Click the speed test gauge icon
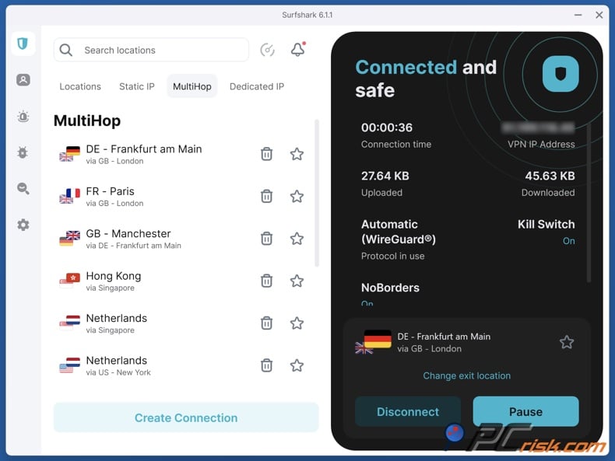Image resolution: width=615 pixels, height=461 pixels. [267, 50]
